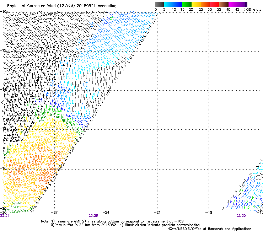Click the latitude label '-10' at top left

[3, 12]
